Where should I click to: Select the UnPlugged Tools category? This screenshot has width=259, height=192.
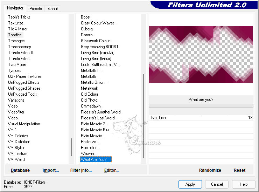coord(22,94)
